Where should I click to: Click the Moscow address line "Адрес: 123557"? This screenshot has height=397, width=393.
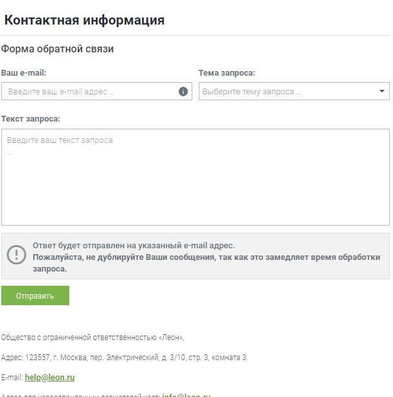point(124,358)
